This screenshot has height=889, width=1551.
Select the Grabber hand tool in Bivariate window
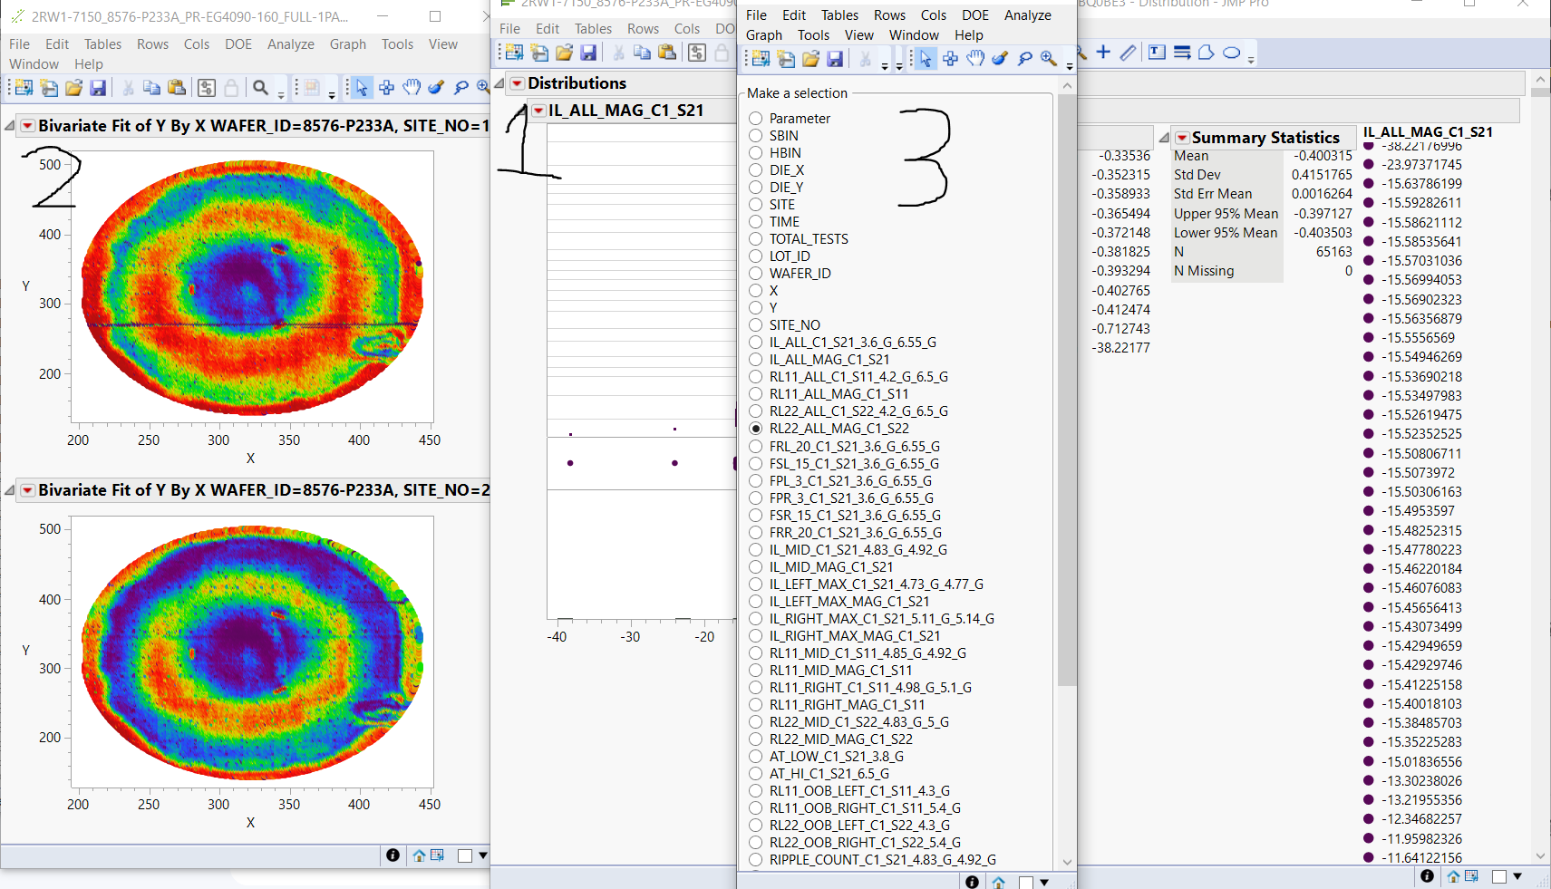412,88
